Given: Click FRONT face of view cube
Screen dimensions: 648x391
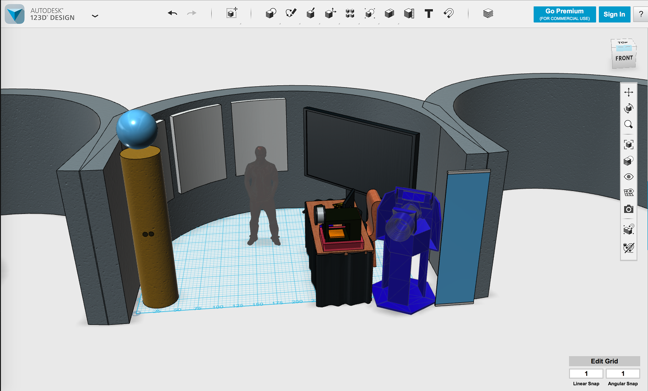Looking at the screenshot, I should 624,58.
